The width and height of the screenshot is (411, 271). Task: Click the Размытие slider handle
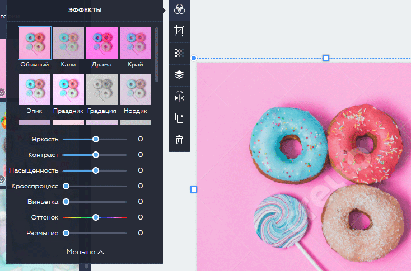[66, 233]
